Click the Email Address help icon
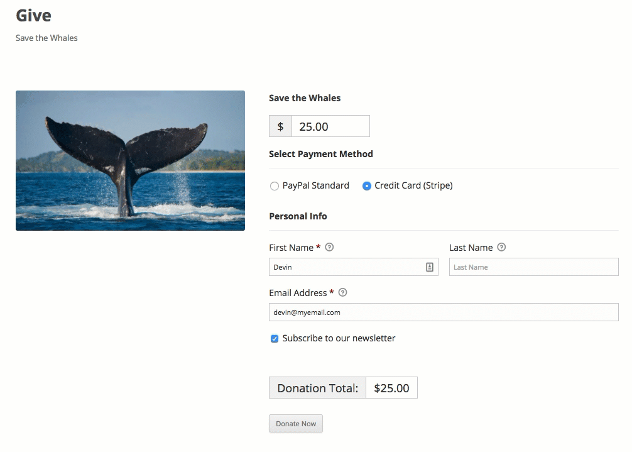The height and width of the screenshot is (452, 632). click(x=342, y=292)
